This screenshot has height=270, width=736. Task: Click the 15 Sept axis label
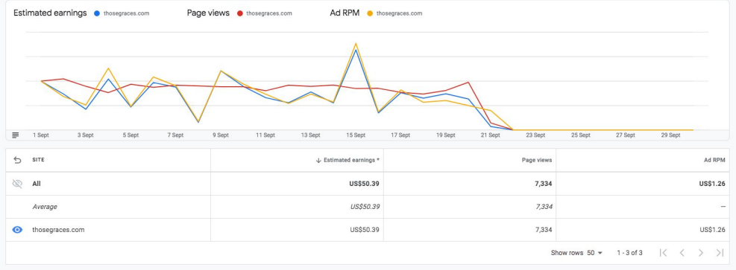(x=356, y=135)
